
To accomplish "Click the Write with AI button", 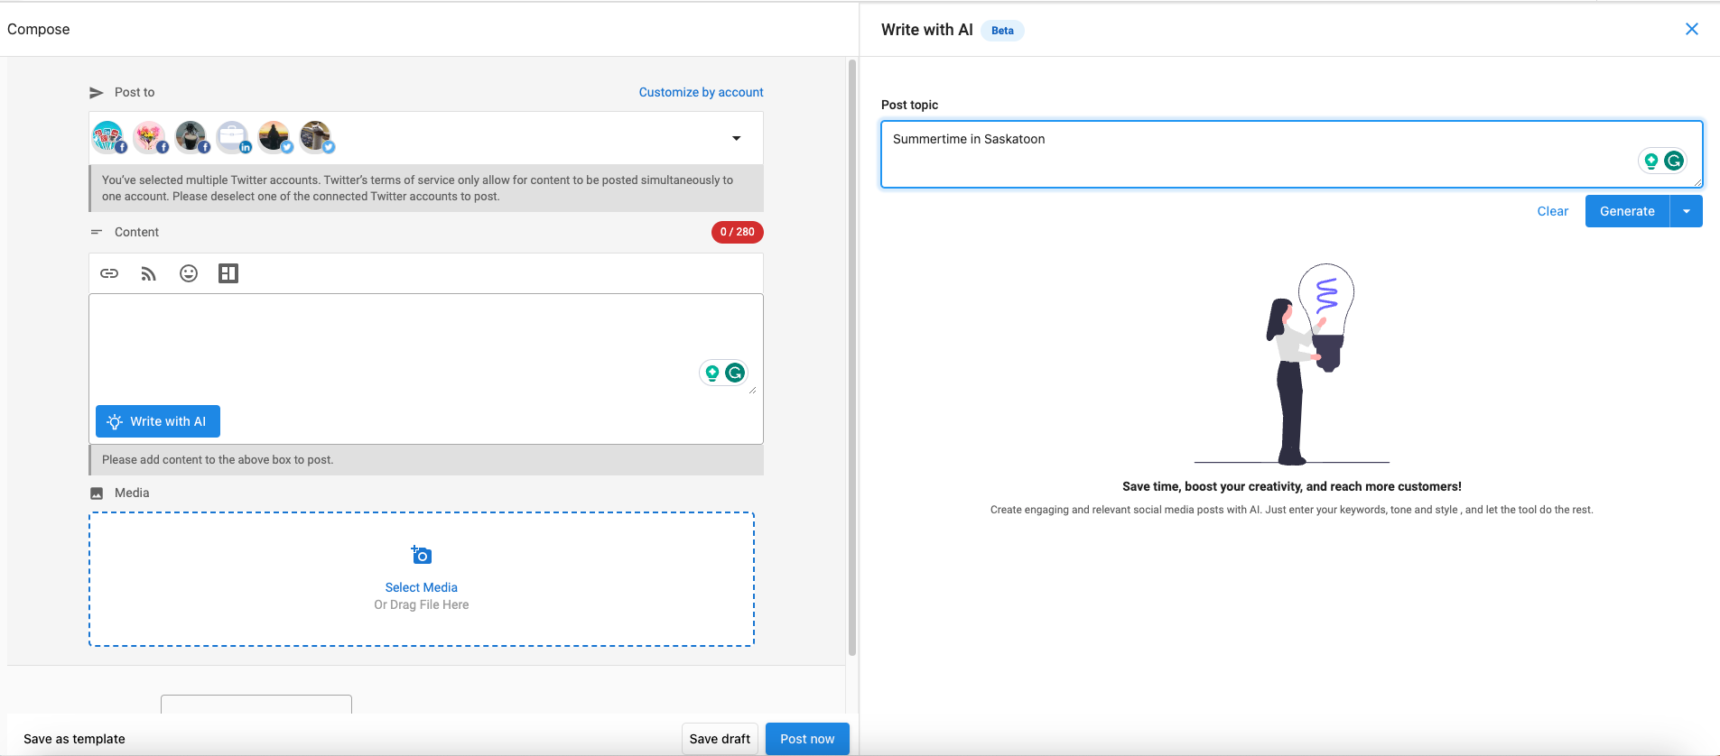I will click(x=158, y=421).
